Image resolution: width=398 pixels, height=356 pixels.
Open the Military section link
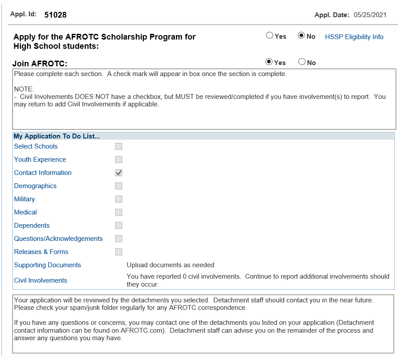pyautogui.click(x=24, y=199)
